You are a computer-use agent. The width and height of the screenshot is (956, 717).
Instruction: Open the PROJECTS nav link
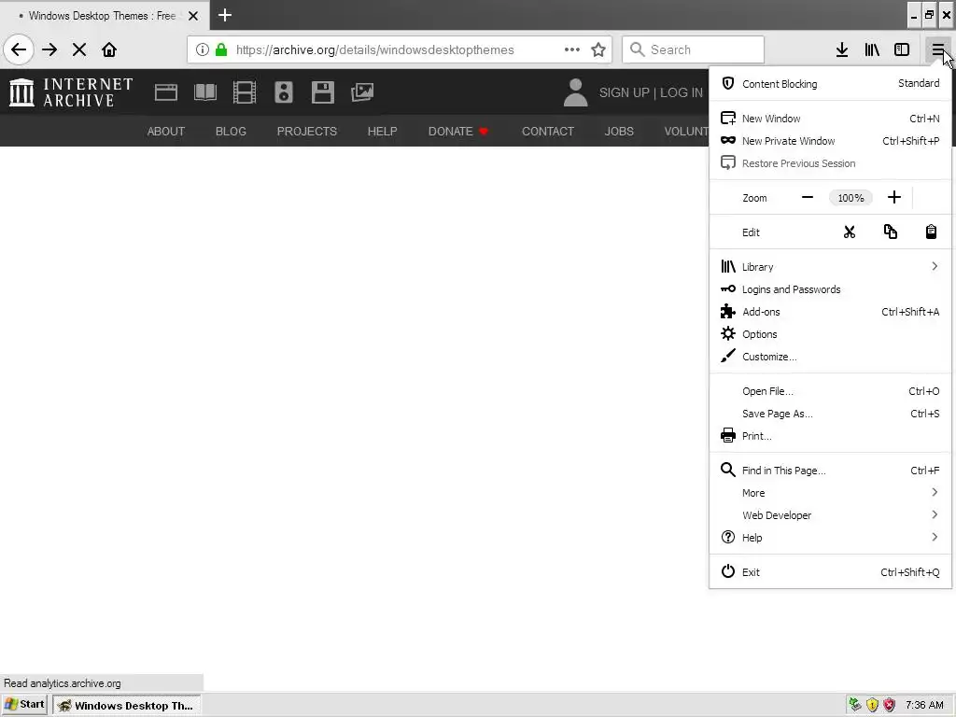point(306,131)
